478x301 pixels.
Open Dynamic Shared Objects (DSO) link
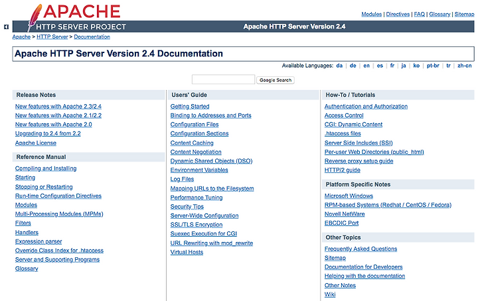(211, 161)
